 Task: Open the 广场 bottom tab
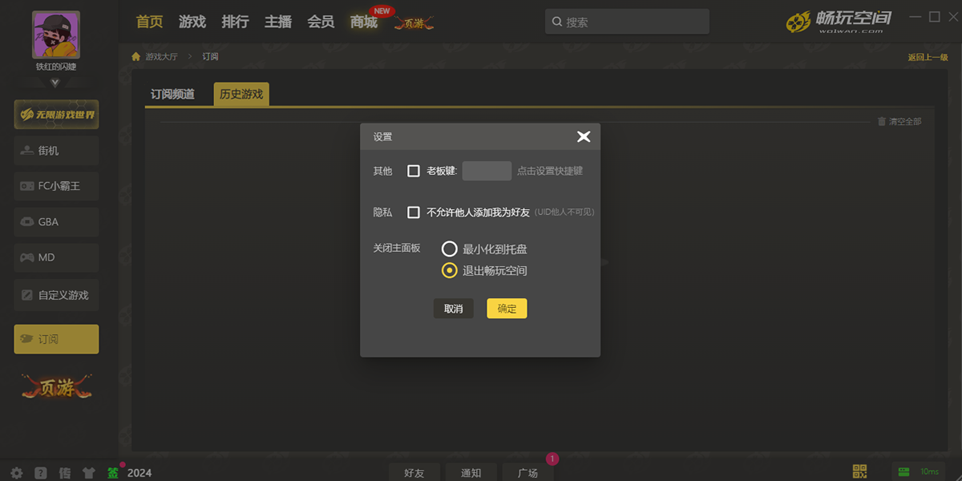(527, 472)
